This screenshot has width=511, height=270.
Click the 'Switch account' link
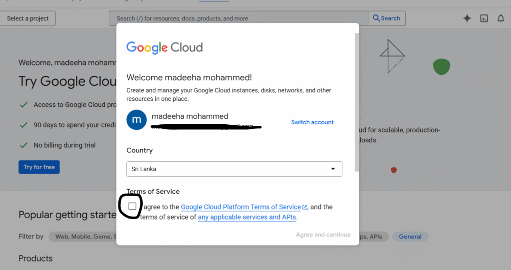pyautogui.click(x=312, y=122)
